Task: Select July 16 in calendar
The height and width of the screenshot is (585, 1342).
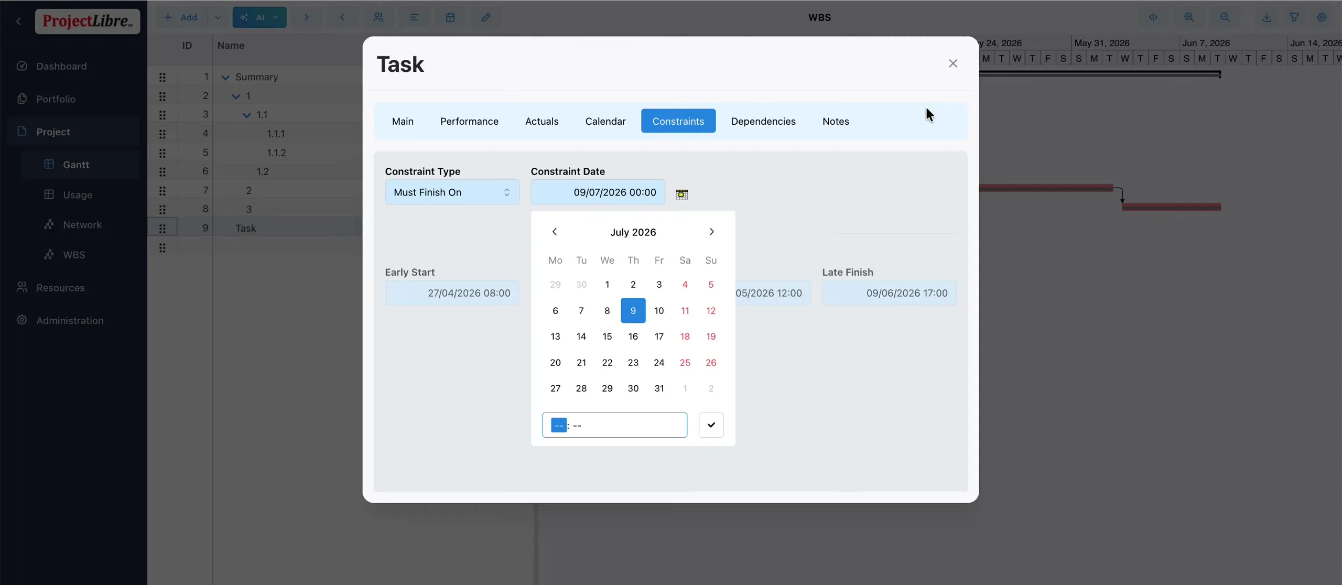Action: coord(633,337)
